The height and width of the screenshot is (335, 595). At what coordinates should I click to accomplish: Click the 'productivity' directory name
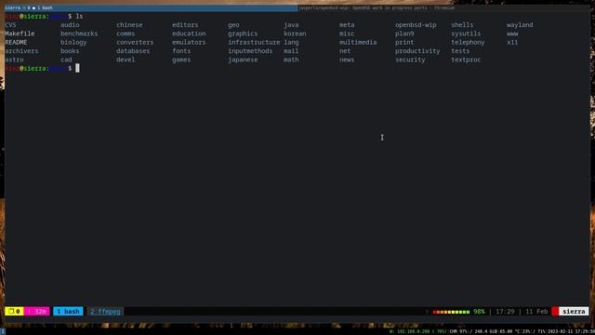pos(417,51)
